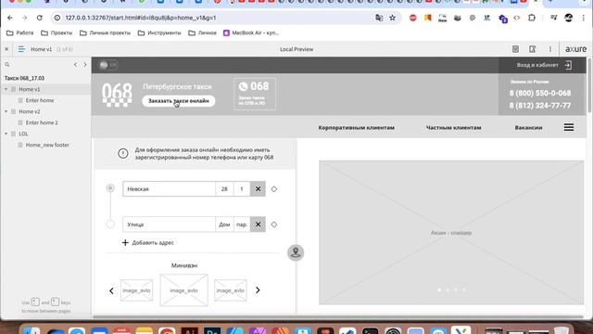
Task: Click the code brackets extension icon
Action: [x=517, y=18]
